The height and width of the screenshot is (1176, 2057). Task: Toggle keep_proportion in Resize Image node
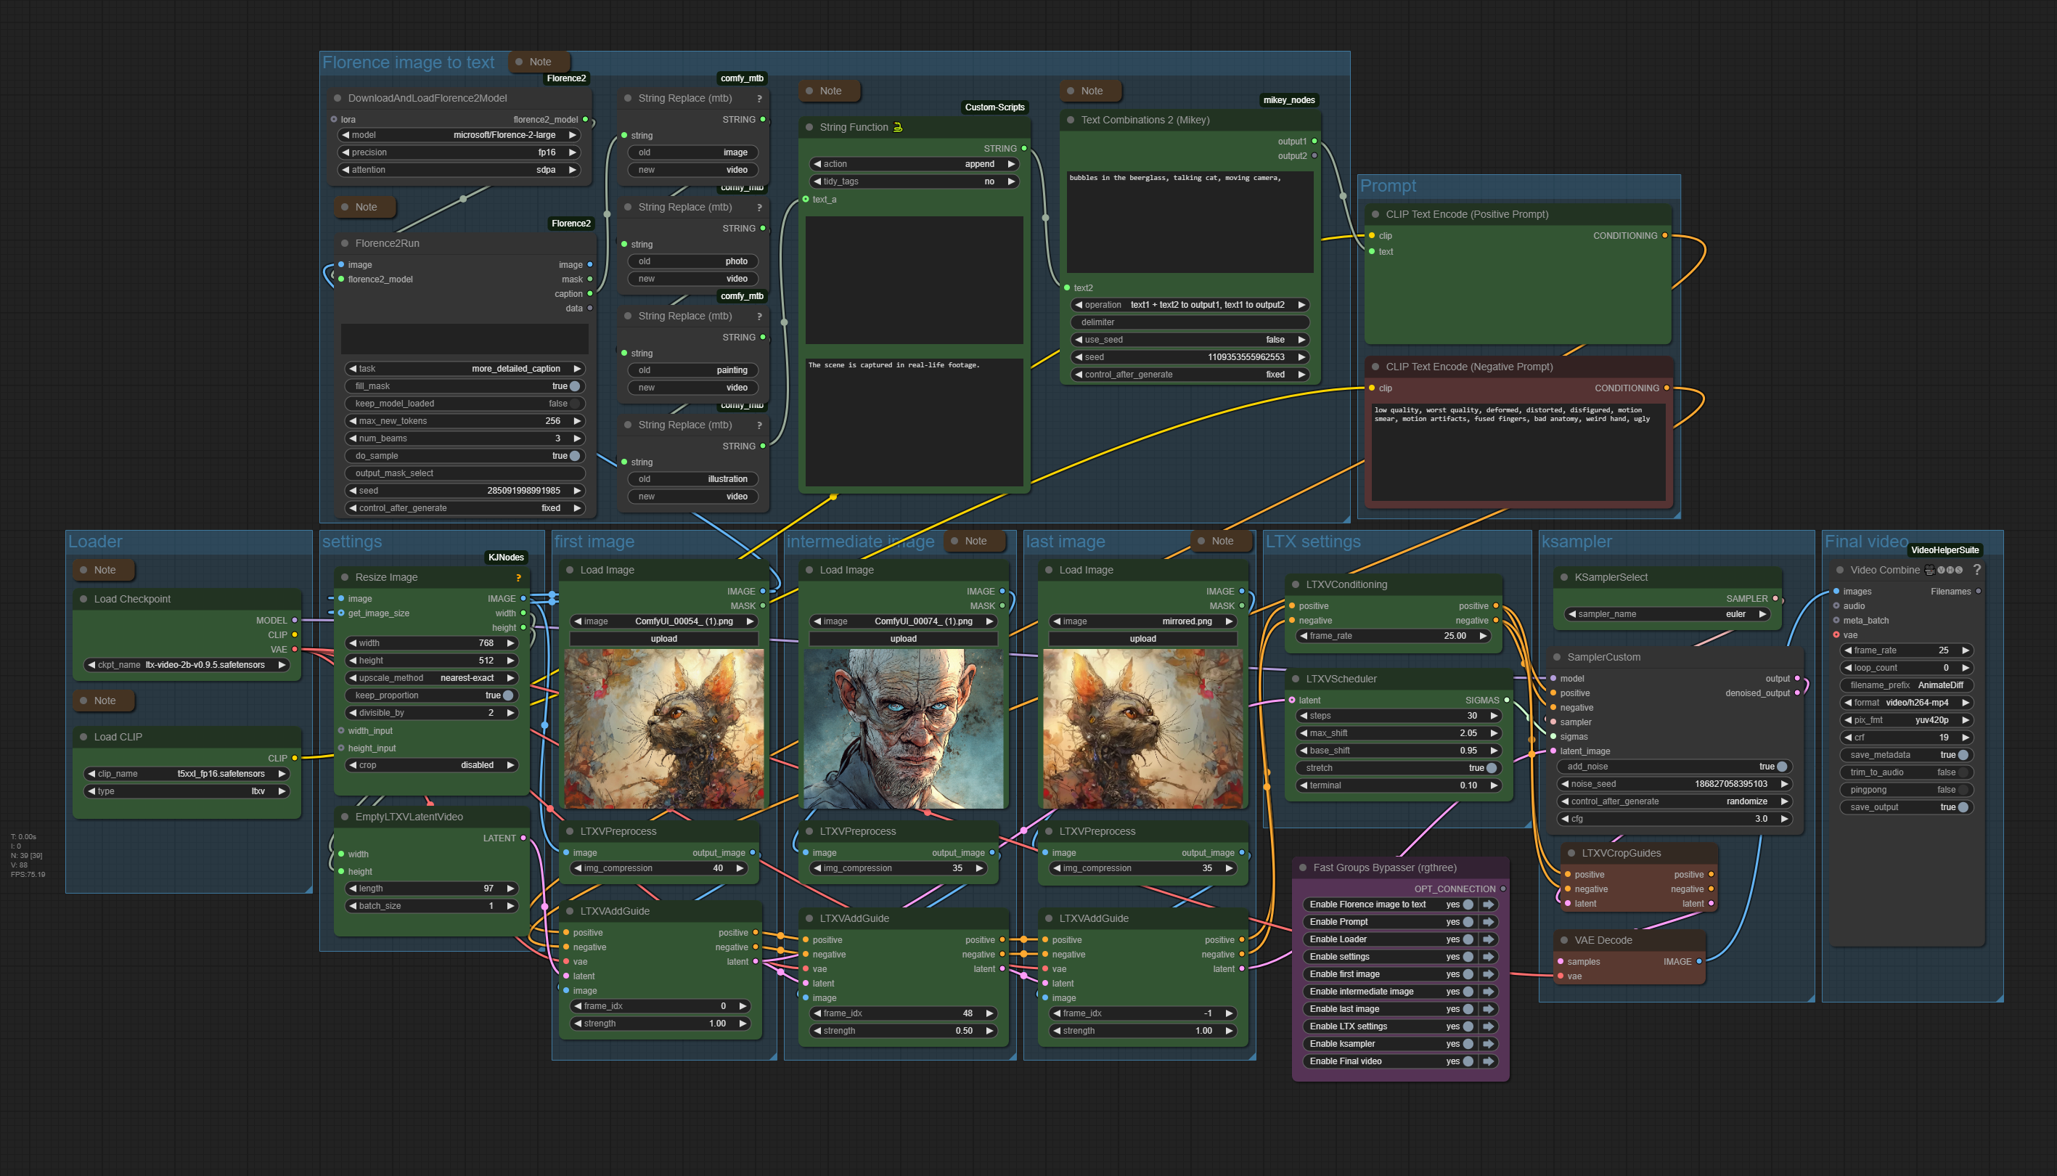click(508, 695)
